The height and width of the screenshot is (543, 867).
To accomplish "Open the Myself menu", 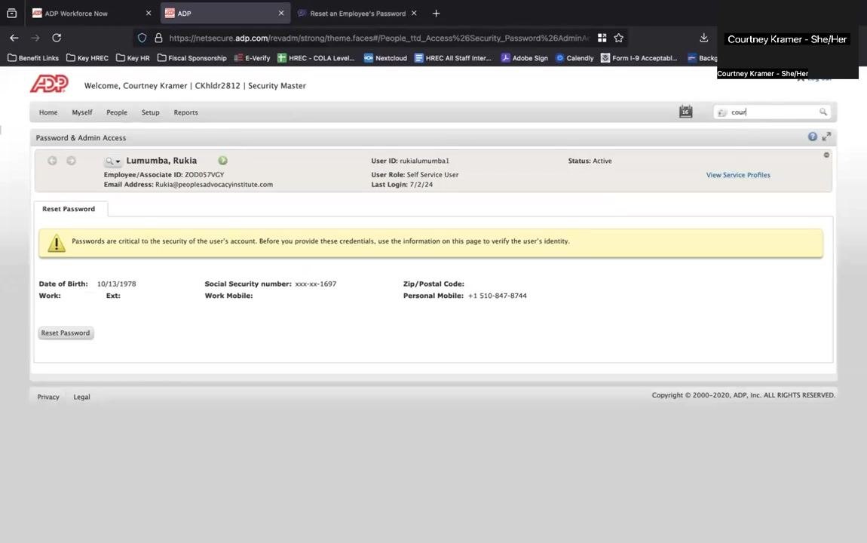I will pyautogui.click(x=82, y=112).
